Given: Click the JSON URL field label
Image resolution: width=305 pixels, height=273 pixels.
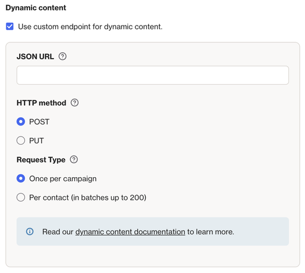Looking at the screenshot, I should click(35, 56).
